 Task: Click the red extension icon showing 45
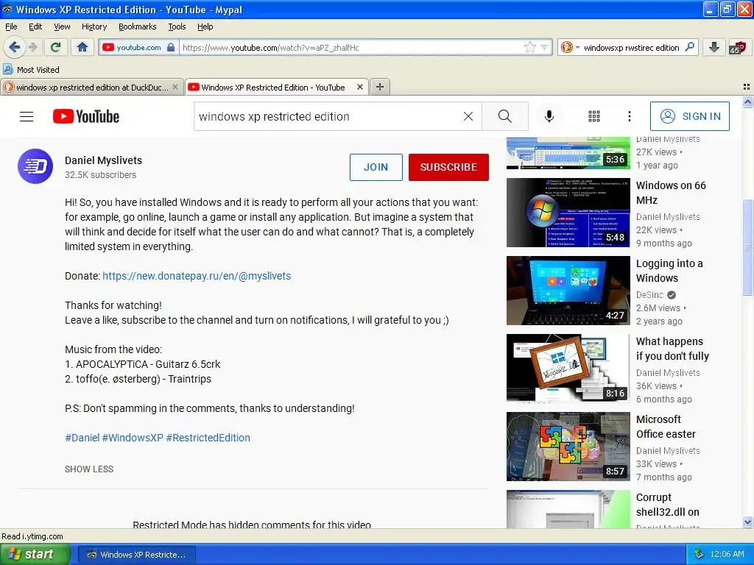coord(737,48)
